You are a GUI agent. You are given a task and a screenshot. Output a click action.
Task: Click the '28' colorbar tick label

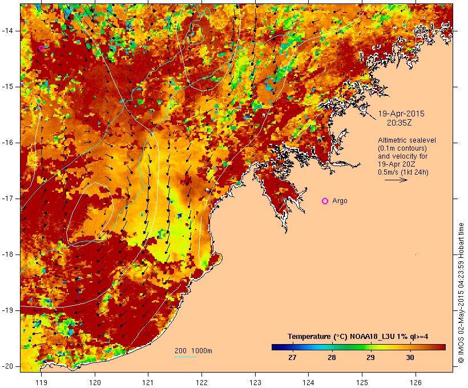(332, 358)
